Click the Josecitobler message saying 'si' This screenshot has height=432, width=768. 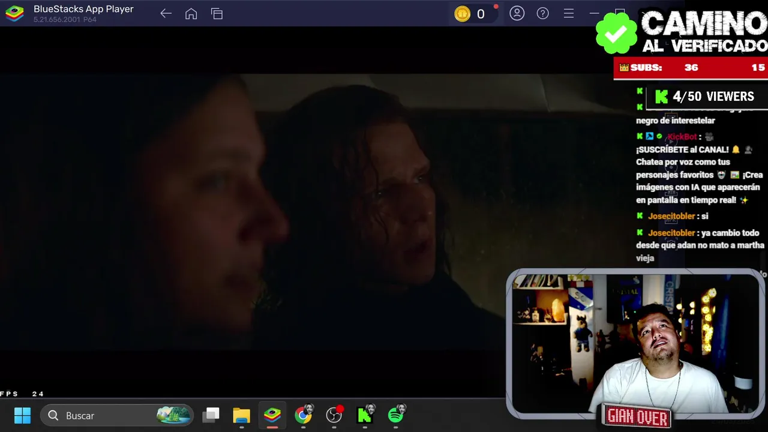pyautogui.click(x=672, y=216)
